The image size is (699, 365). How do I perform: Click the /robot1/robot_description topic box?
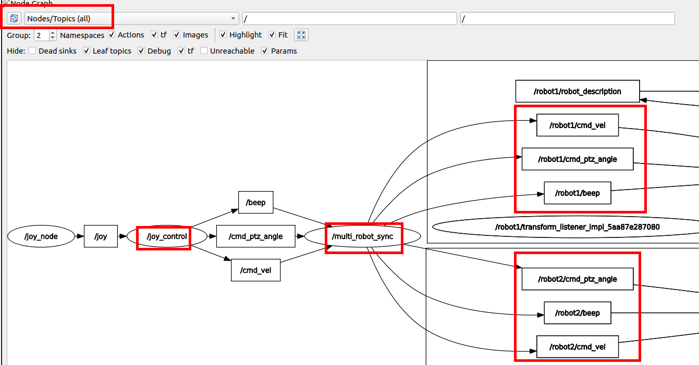point(578,91)
